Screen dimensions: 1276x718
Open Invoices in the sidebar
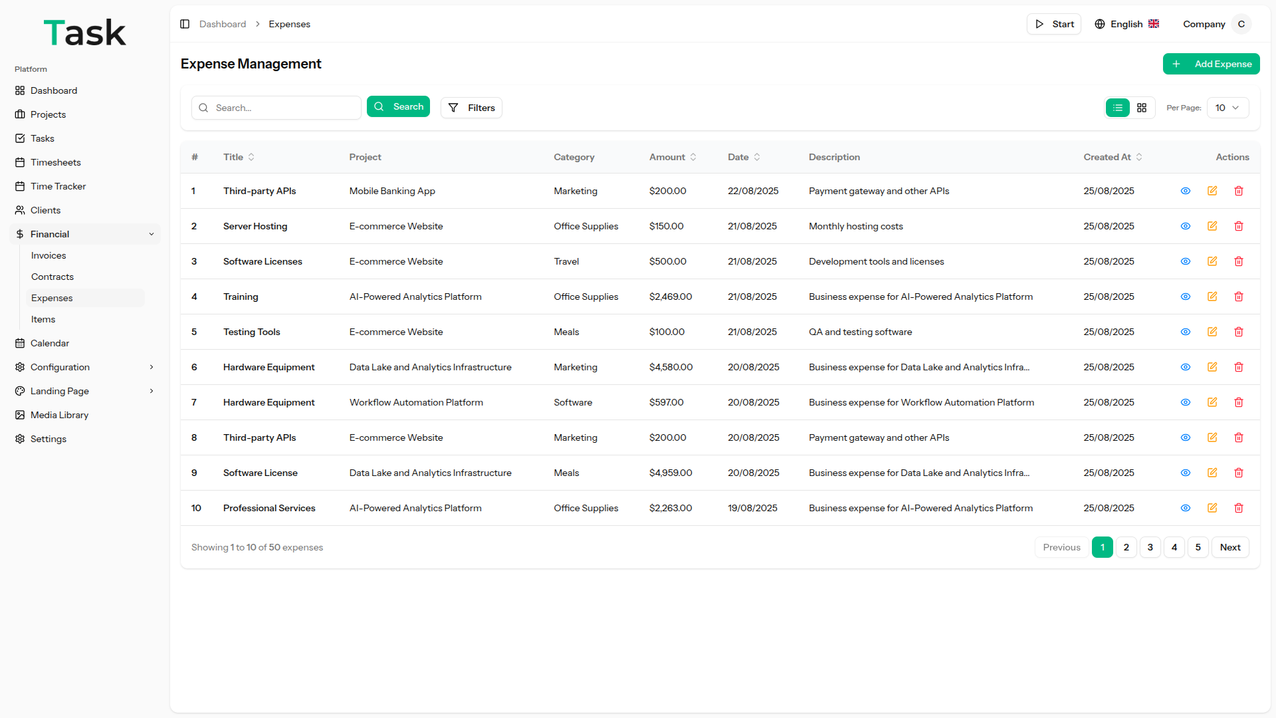coord(49,255)
